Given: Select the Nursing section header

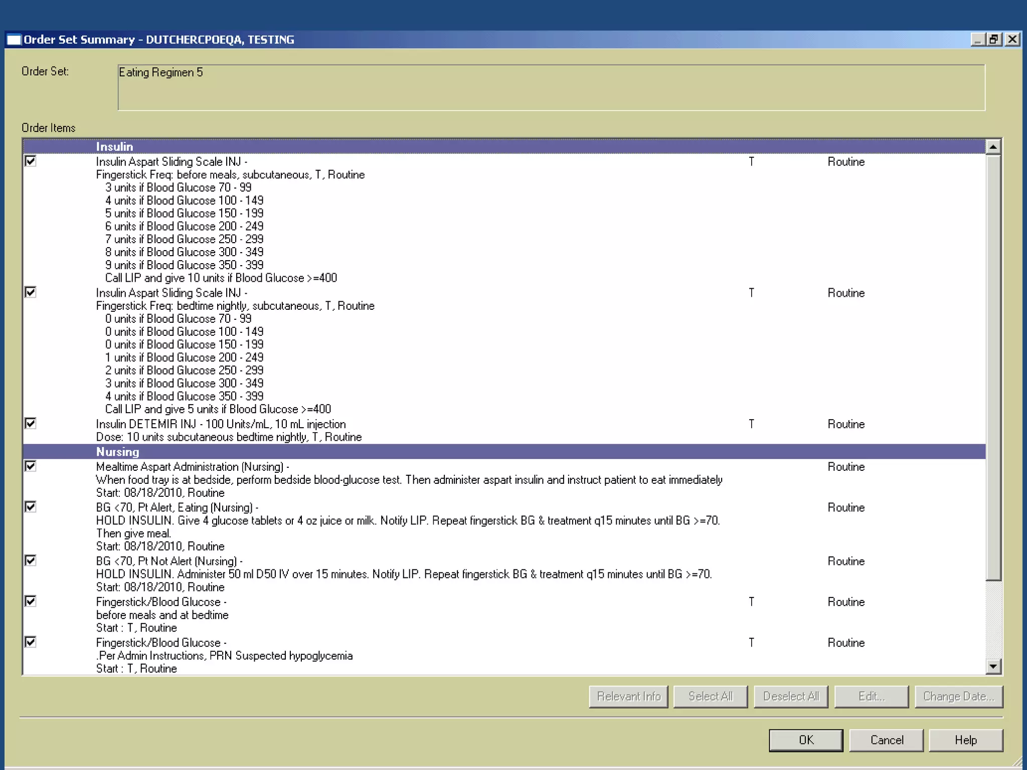Looking at the screenshot, I should (504, 452).
